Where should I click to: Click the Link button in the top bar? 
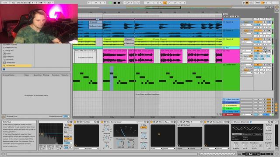(x=5, y=3)
